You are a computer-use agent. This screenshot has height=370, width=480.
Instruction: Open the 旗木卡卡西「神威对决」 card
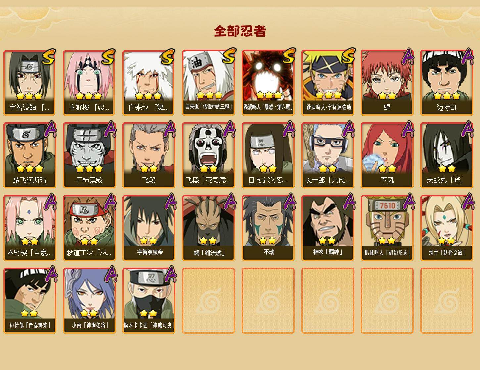click(149, 301)
